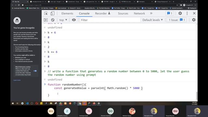Open the Windows Start menu
Screen dimensions: 208x117
click(13, 103)
